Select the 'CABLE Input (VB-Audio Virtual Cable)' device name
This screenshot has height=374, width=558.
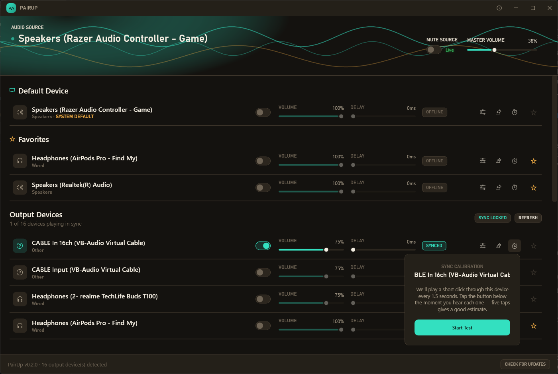pyautogui.click(x=86, y=270)
